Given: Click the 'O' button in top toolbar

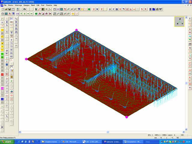Looking at the screenshot, I should (109, 9).
